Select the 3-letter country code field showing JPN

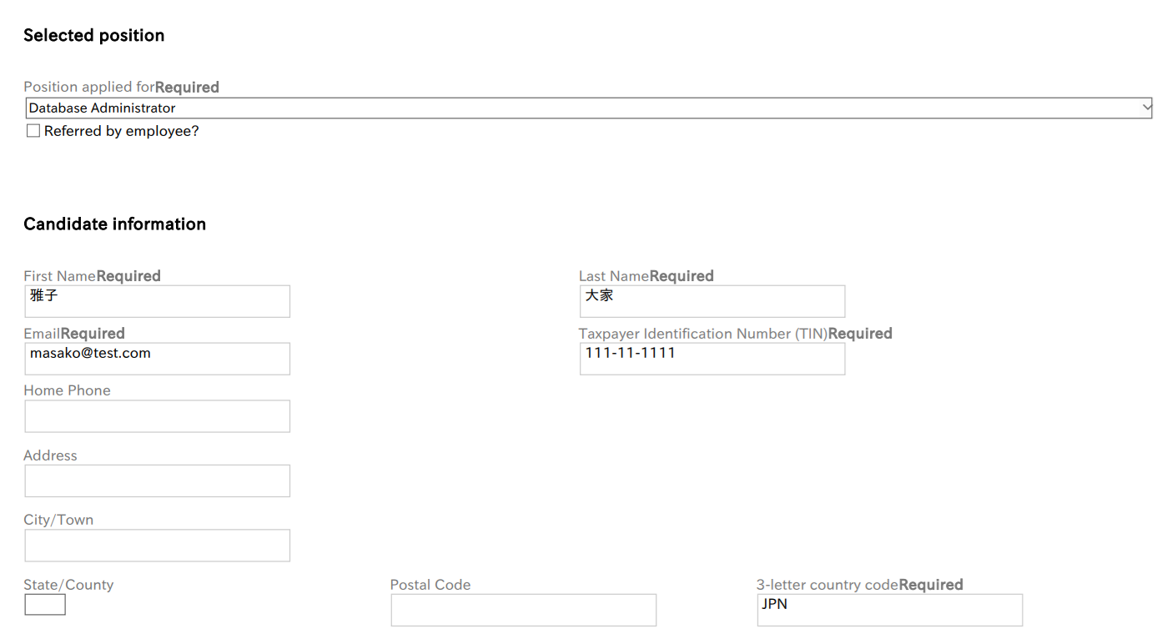889,610
